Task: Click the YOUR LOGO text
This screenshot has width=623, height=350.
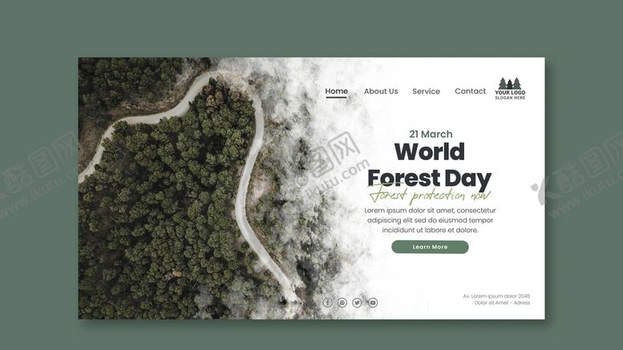Action: tap(510, 92)
